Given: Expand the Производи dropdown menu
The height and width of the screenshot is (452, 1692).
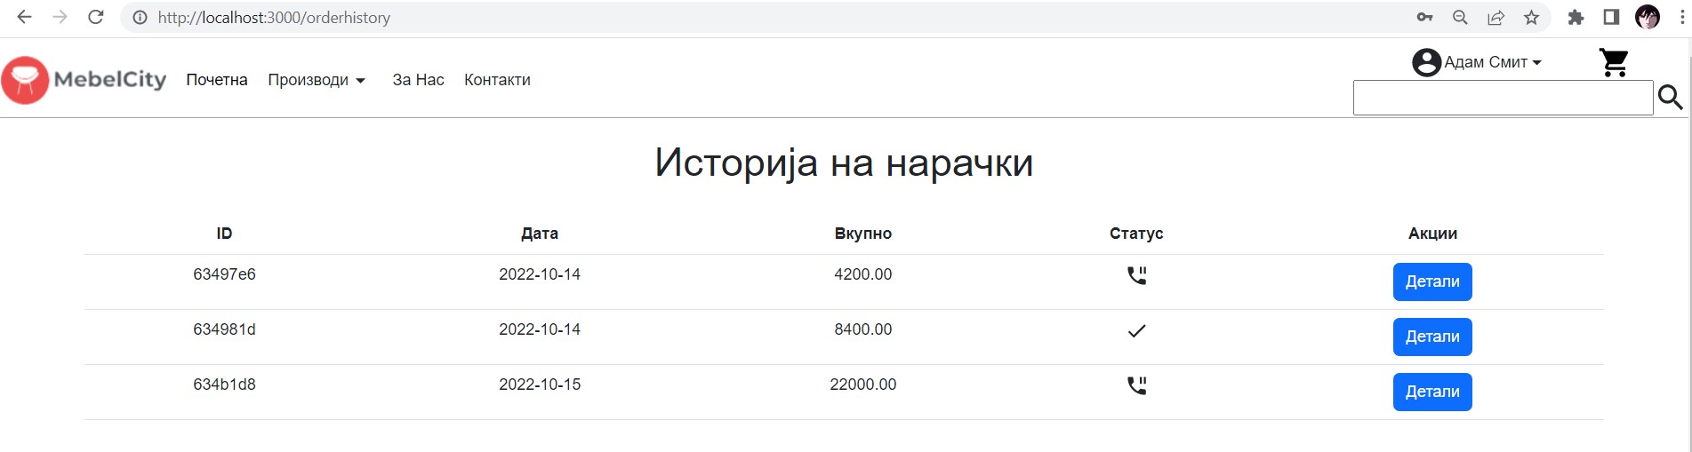Looking at the screenshot, I should tap(317, 80).
